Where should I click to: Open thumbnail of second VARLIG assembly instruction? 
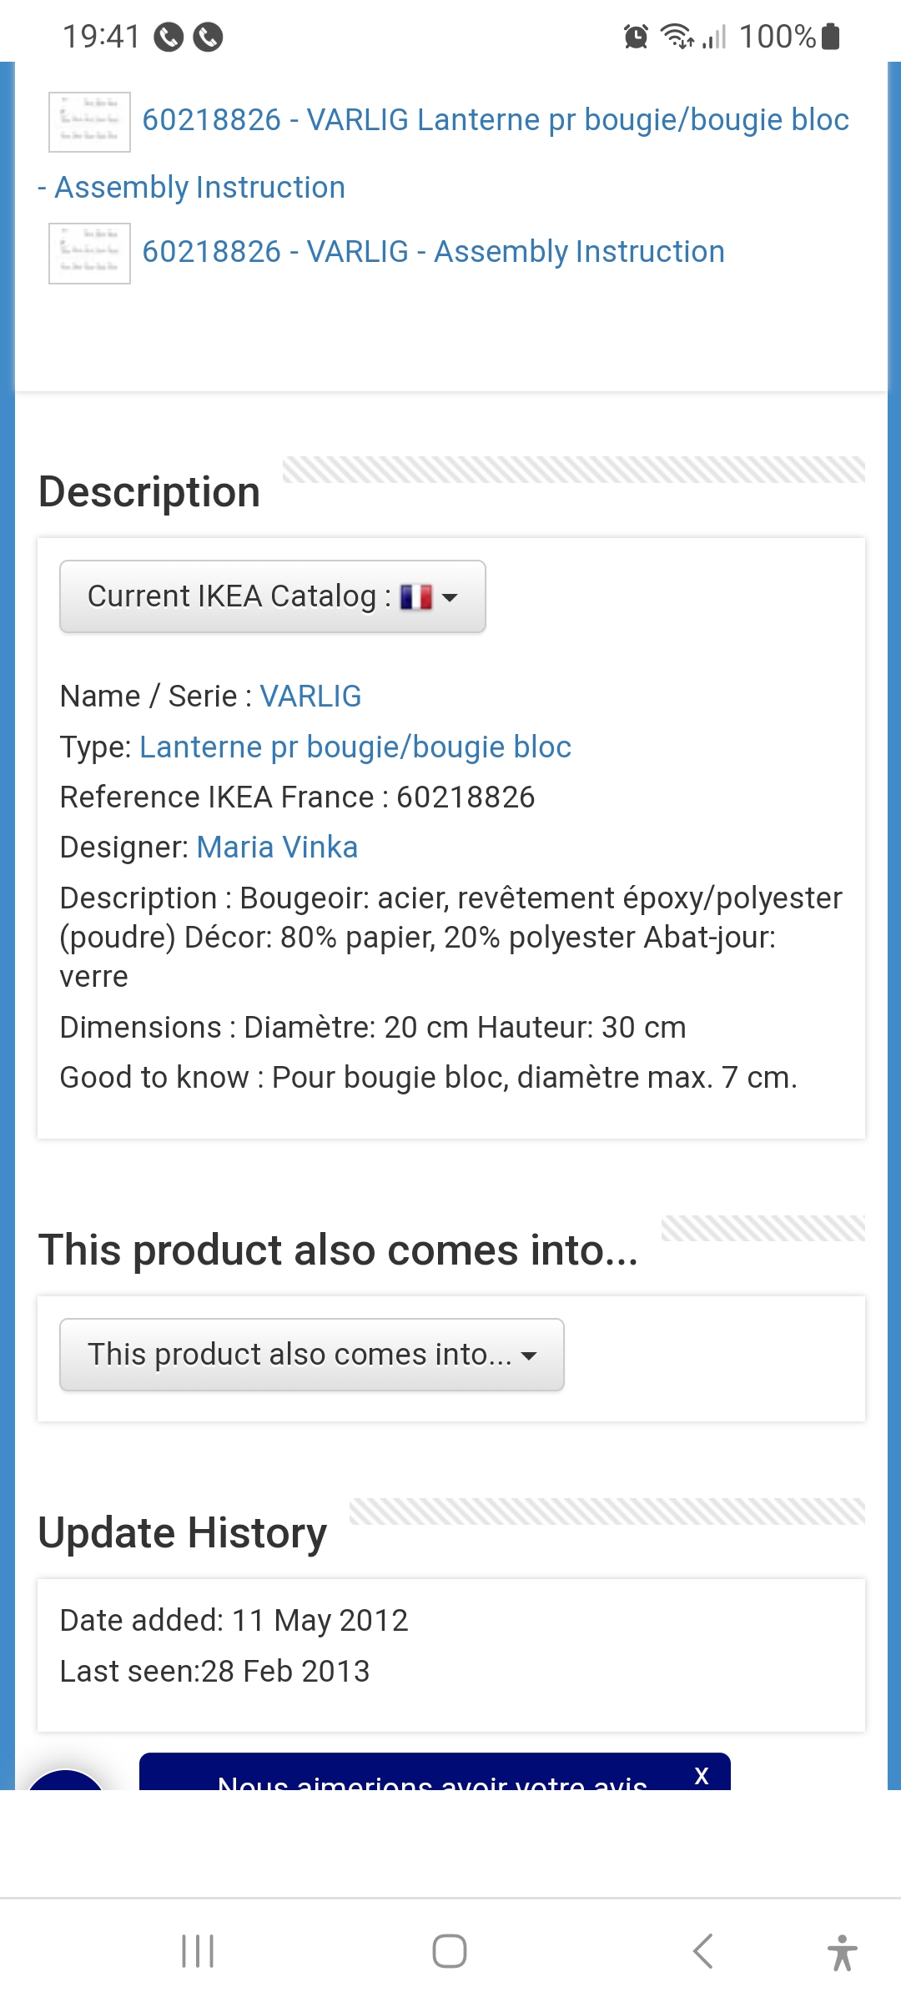click(x=89, y=254)
